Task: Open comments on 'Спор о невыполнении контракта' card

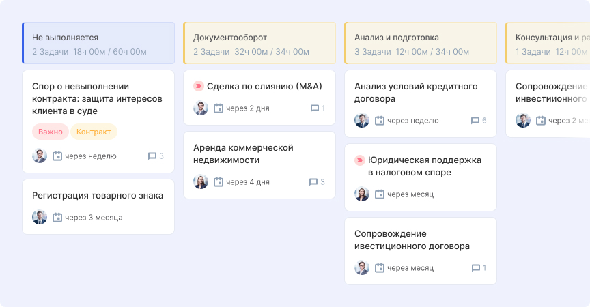Action: tap(152, 156)
